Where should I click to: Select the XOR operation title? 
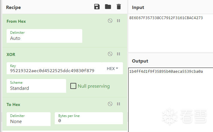coord(11,54)
